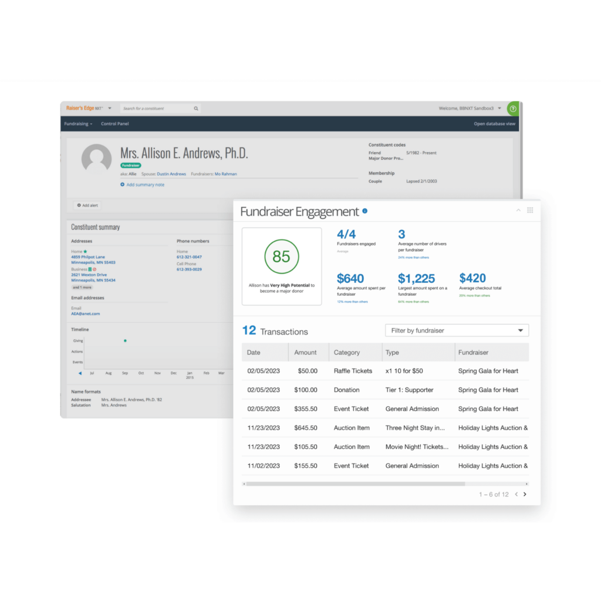This screenshot has height=601, width=601.
Task: Open fundraiser Mo Rahman link
Action: click(x=226, y=174)
